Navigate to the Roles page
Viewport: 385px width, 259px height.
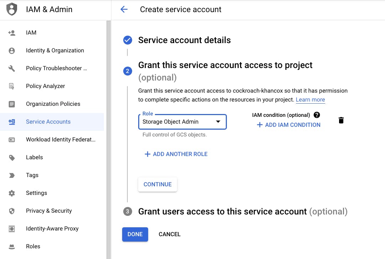pyautogui.click(x=33, y=246)
